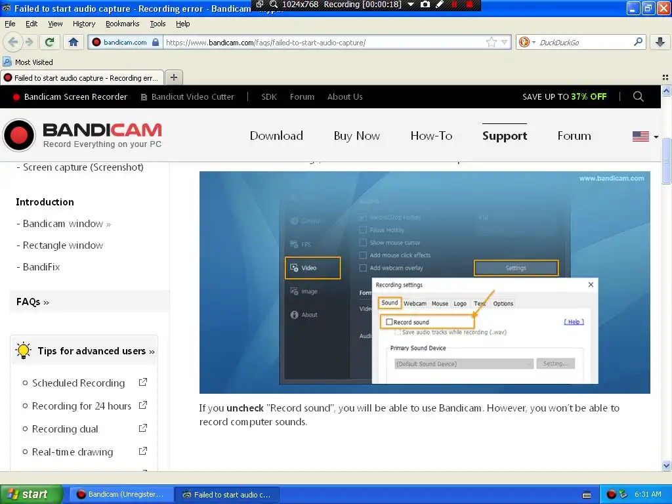
Task: Activate the overlay drawing pencil icon
Action: coord(439,5)
